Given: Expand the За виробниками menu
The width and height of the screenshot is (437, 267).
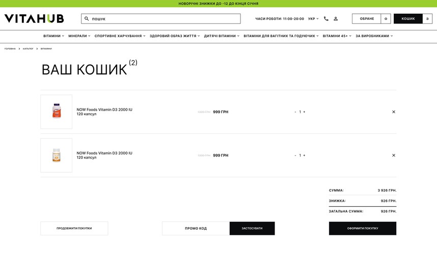Looking at the screenshot, I should coord(374,36).
